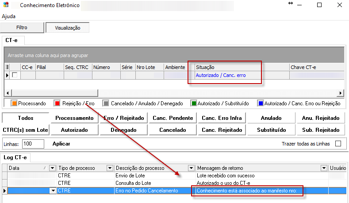Enable Trazer todas as Linhas checkbox
349x203 pixels.
(338, 144)
